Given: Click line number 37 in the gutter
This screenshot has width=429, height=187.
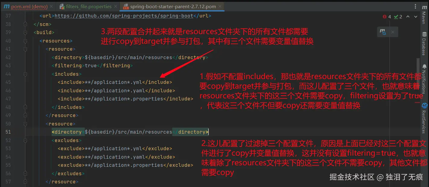Looking at the screenshot, I should (8, 16).
